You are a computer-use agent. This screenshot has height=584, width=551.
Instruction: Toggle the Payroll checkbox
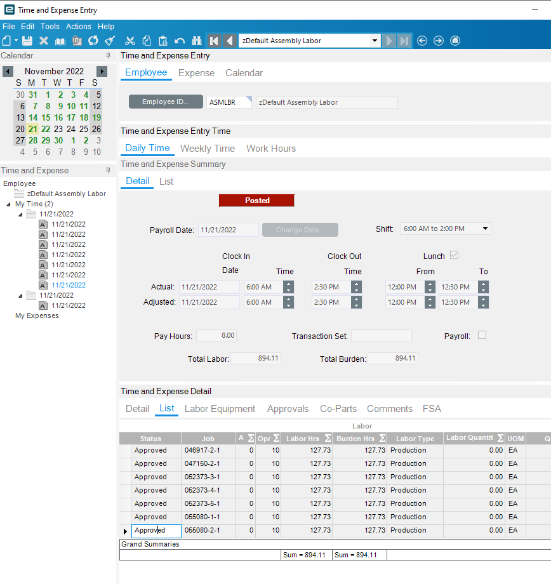482,335
